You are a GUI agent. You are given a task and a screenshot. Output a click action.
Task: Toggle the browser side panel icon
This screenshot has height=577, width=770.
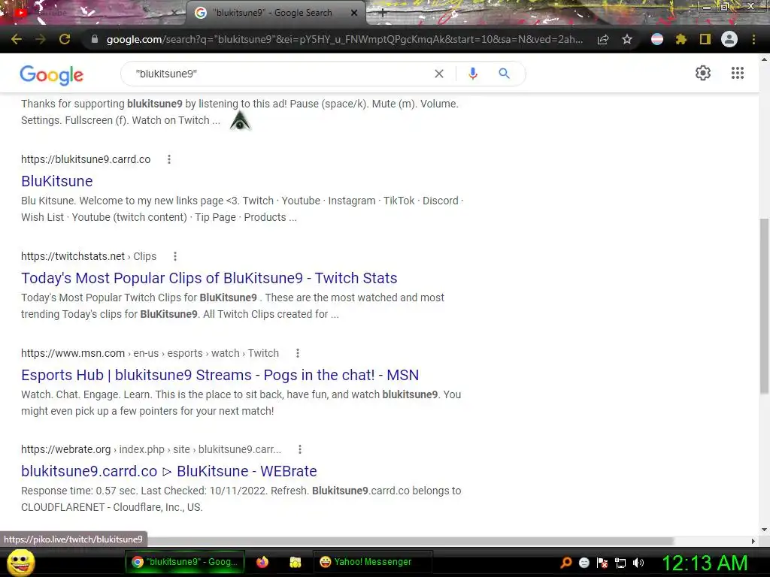point(705,39)
